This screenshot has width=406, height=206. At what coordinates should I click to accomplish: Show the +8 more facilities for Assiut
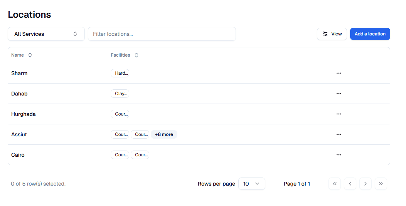(x=164, y=134)
